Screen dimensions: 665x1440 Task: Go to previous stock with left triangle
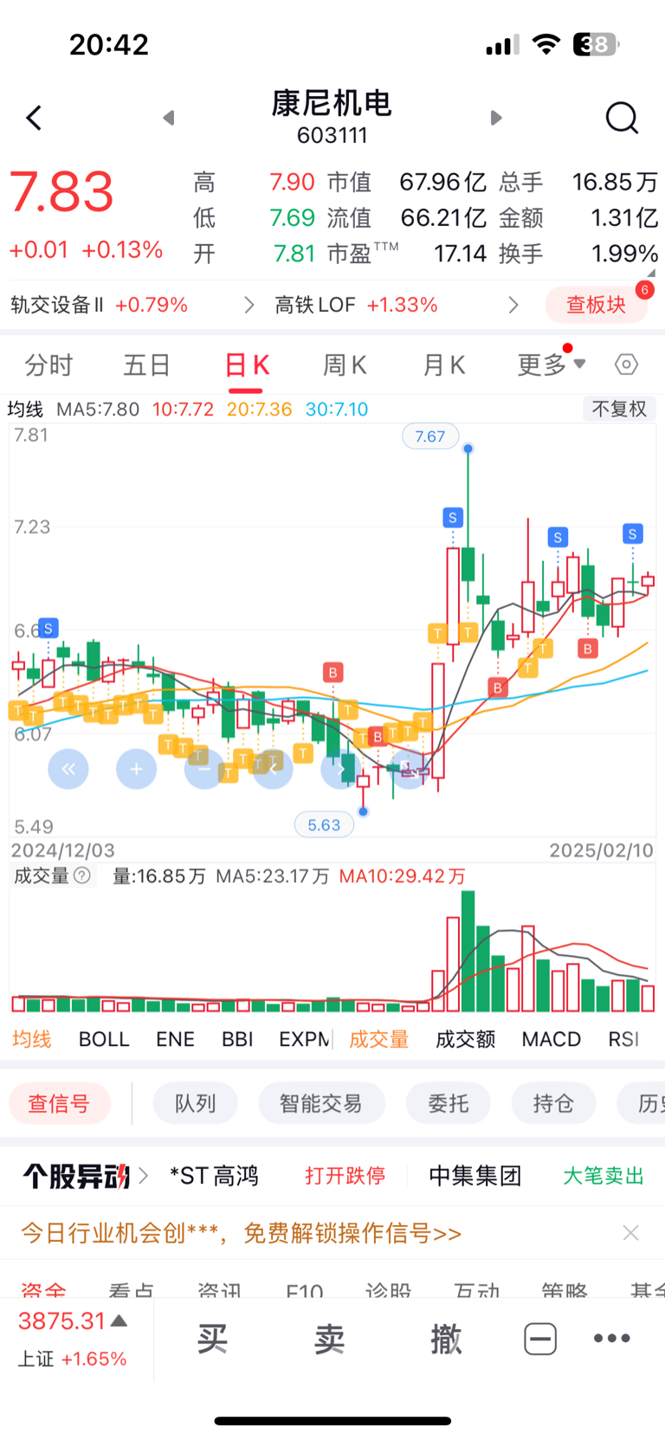169,118
